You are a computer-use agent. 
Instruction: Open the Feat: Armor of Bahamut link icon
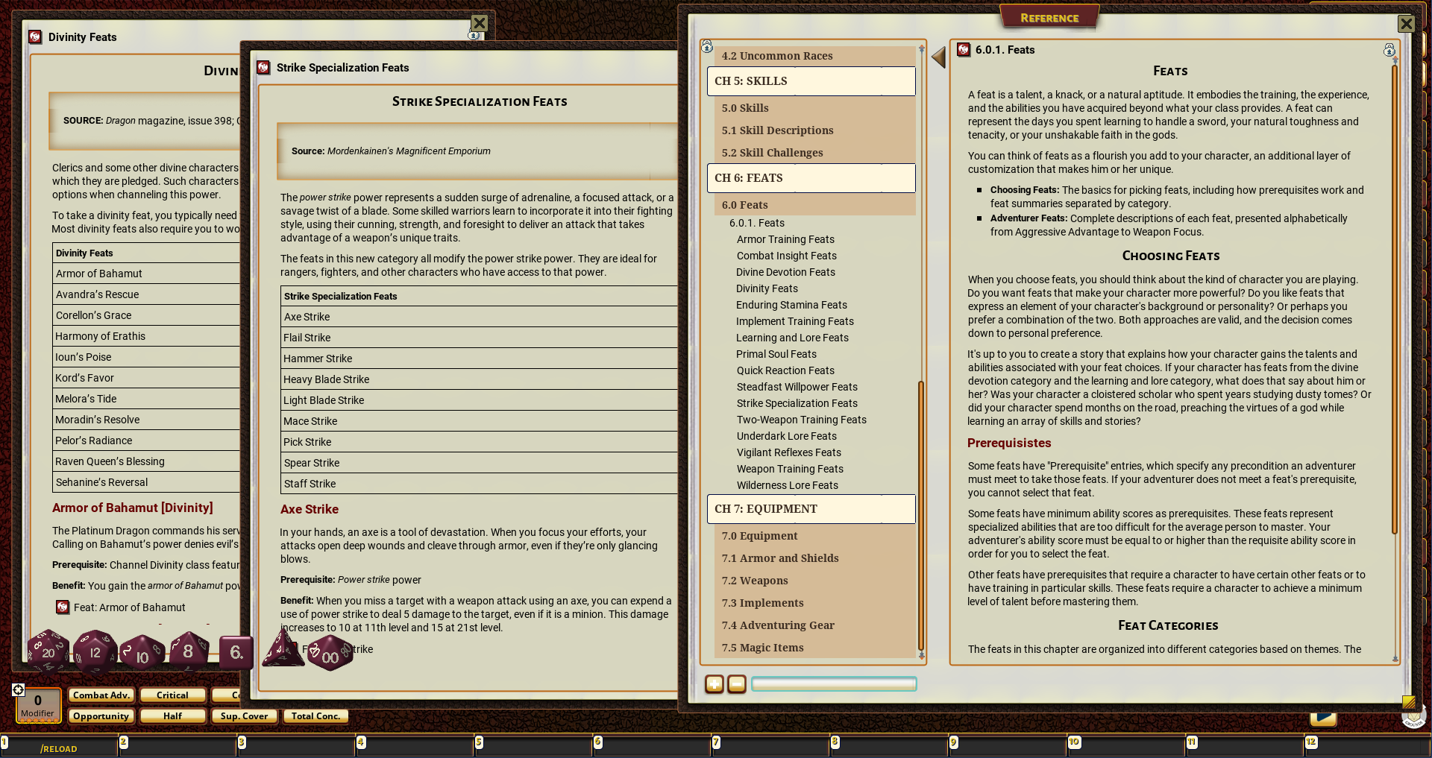(x=63, y=607)
